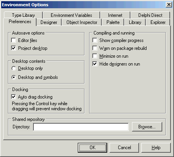Open the Environment Variables tab

(x=71, y=15)
